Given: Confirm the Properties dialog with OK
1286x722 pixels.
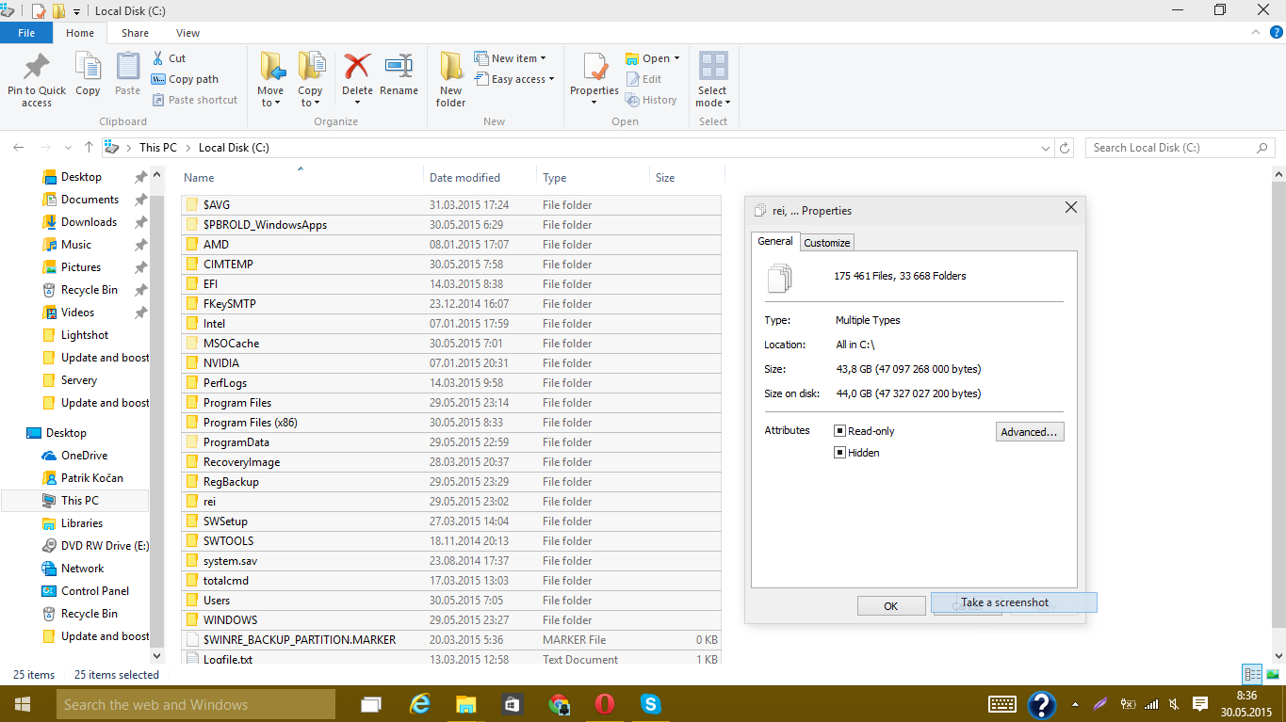Looking at the screenshot, I should pyautogui.click(x=890, y=606).
